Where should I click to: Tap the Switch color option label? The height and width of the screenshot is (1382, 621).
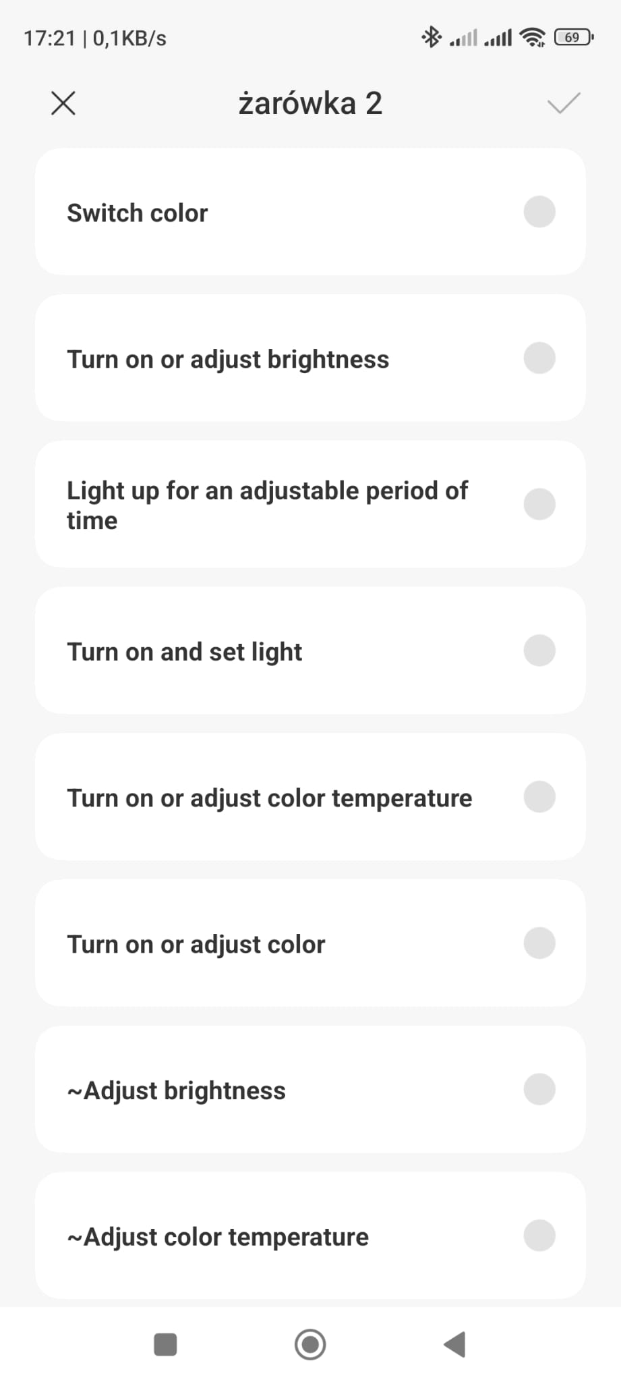(138, 213)
